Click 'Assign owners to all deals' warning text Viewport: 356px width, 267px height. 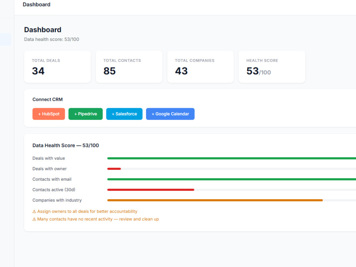tap(87, 211)
